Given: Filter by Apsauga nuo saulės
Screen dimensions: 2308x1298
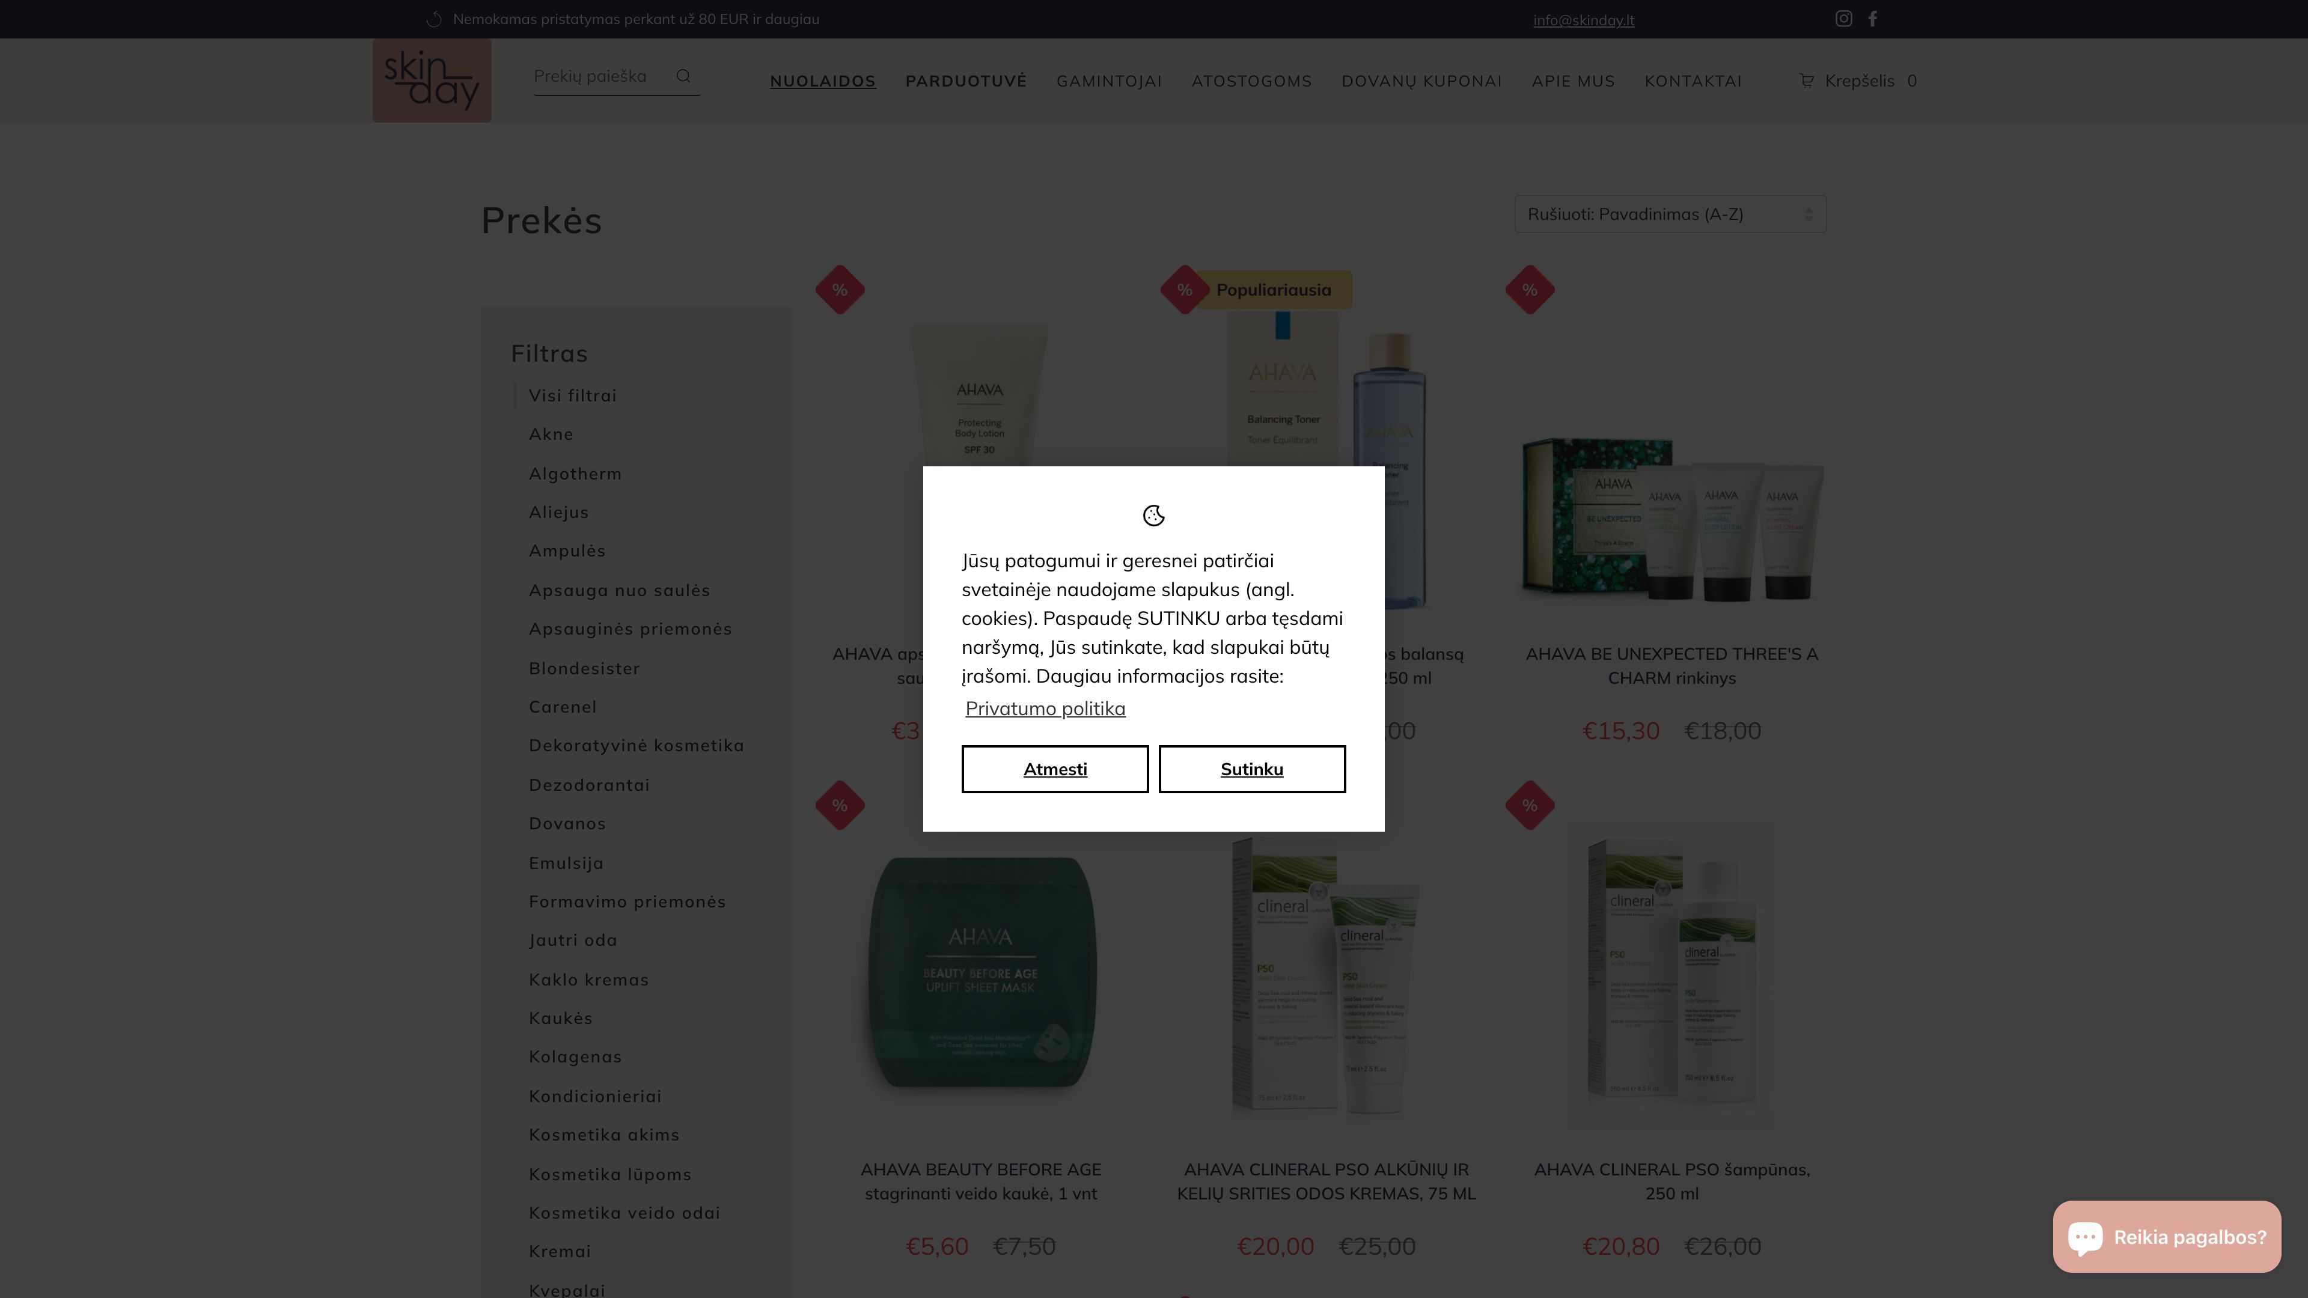Looking at the screenshot, I should [619, 590].
